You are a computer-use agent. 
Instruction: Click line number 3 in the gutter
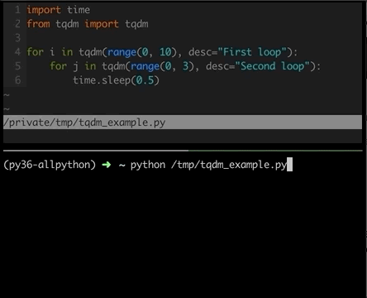[x=17, y=38]
